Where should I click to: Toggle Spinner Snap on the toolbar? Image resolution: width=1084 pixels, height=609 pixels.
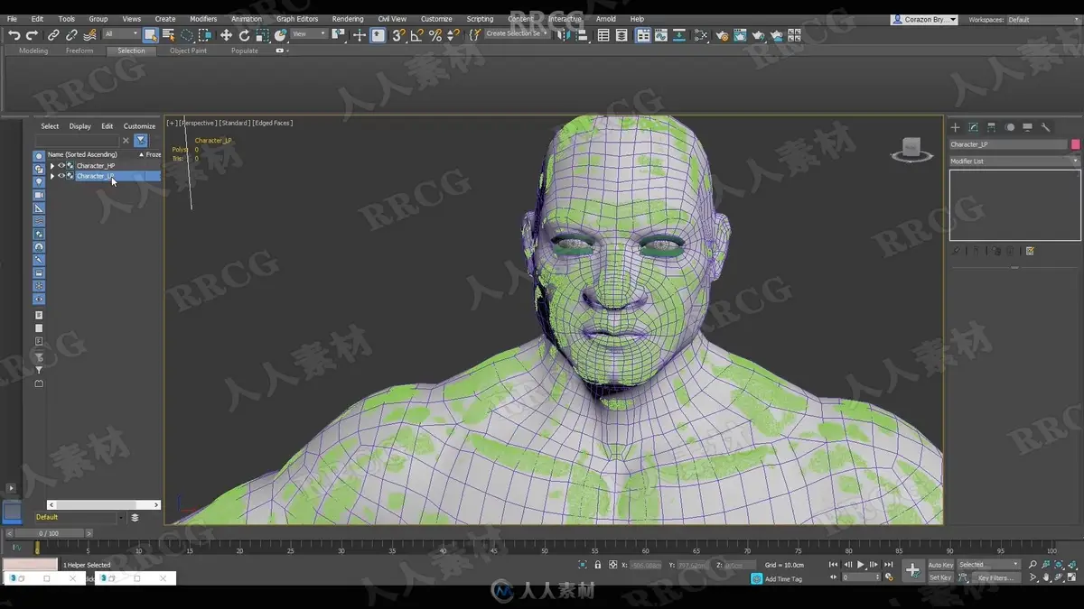pos(453,35)
